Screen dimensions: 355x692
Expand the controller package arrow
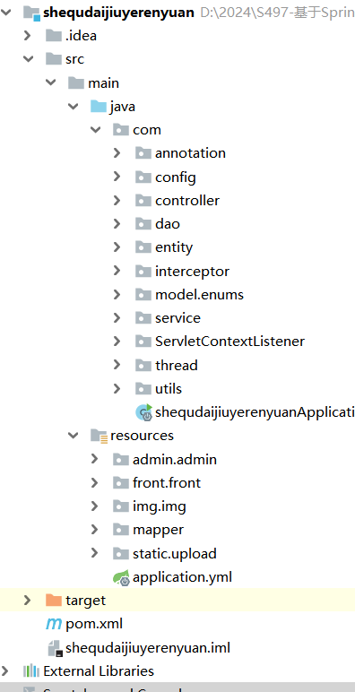click(x=117, y=200)
